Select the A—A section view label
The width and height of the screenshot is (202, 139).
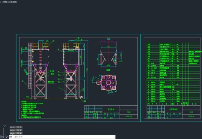(108, 38)
